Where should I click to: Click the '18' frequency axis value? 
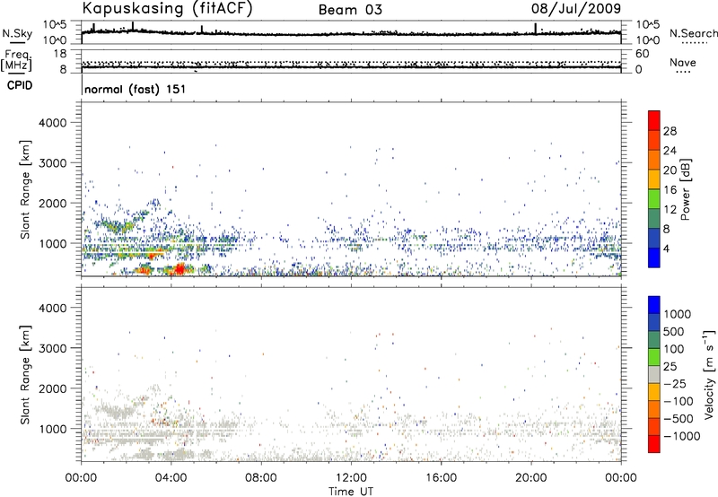[x=60, y=54]
